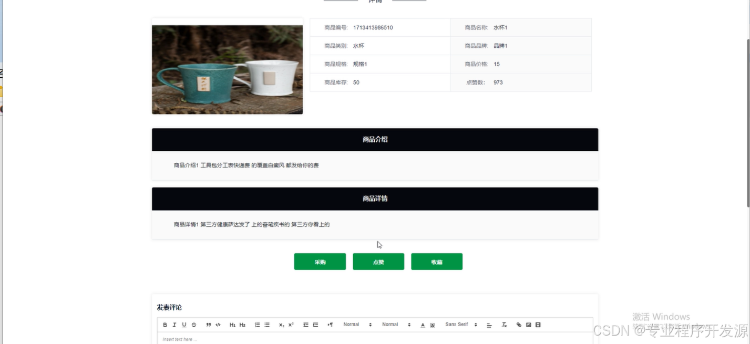Switch text direction to right-to-left
750x344 pixels.
(330, 325)
